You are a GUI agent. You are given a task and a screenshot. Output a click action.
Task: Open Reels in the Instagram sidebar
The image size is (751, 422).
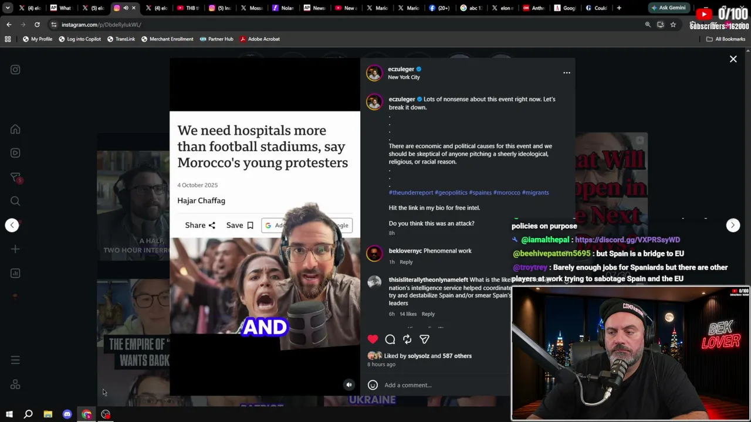[x=15, y=153]
